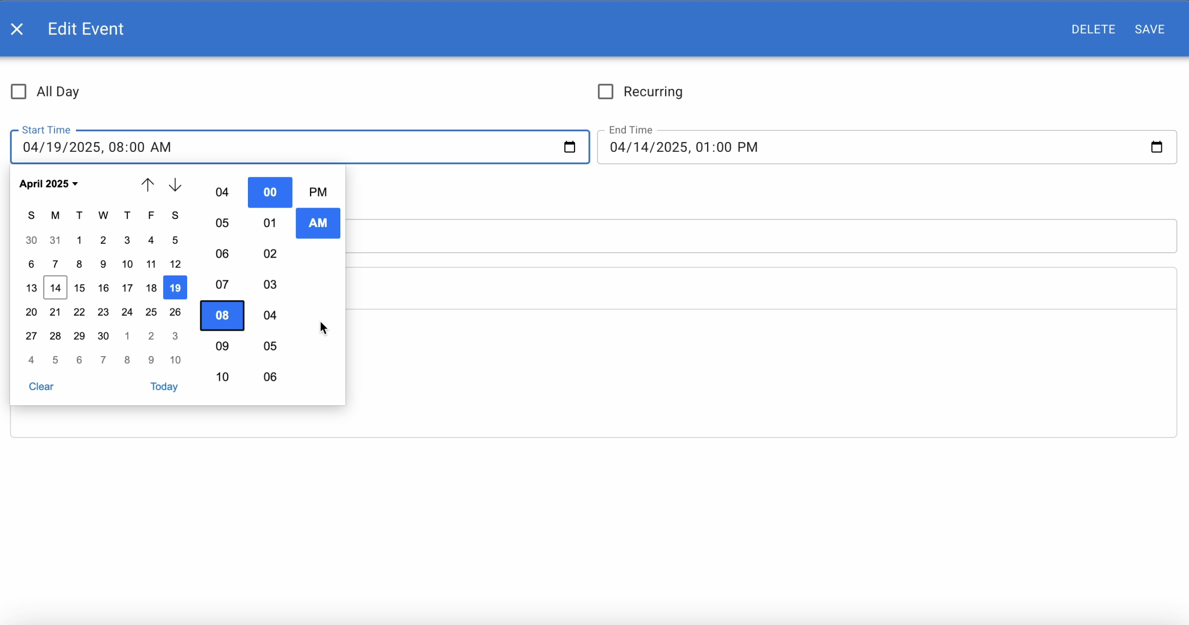Jump to Today in the calendar
This screenshot has height=625, width=1189.
coord(164,387)
